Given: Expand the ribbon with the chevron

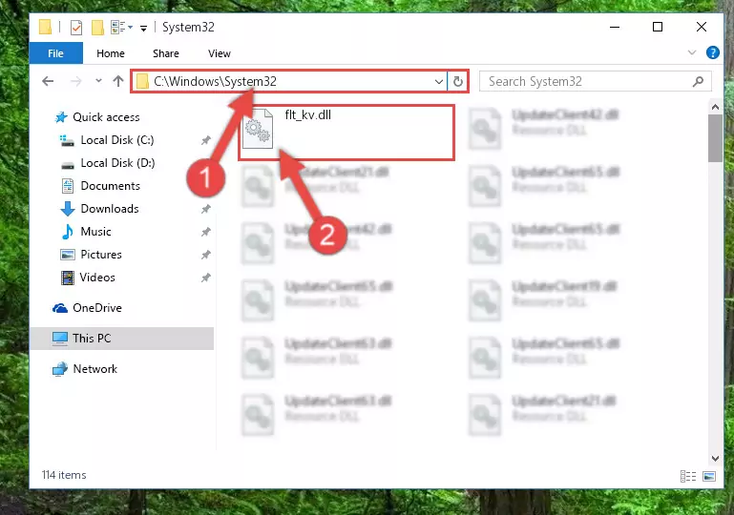Looking at the screenshot, I should pos(691,52).
